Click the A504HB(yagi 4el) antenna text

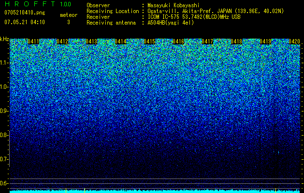click(x=171, y=23)
